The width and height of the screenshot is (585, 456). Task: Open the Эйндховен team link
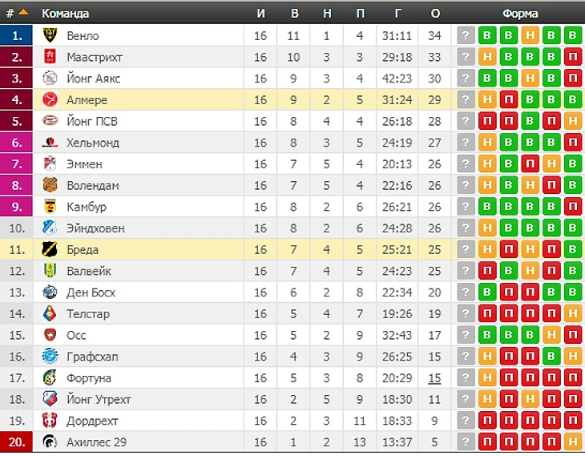[95, 228]
